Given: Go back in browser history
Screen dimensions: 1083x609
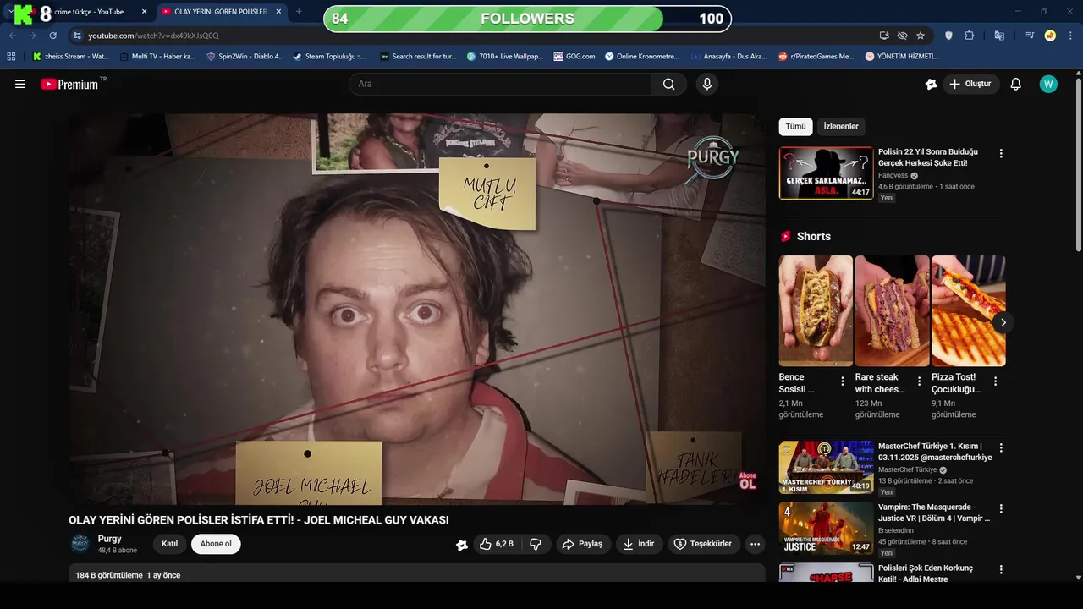Looking at the screenshot, I should pos(12,36).
